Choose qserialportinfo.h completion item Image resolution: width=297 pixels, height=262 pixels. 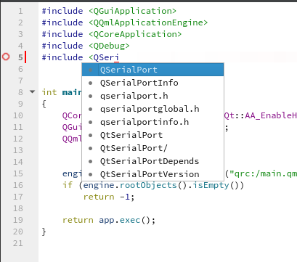coord(152,122)
